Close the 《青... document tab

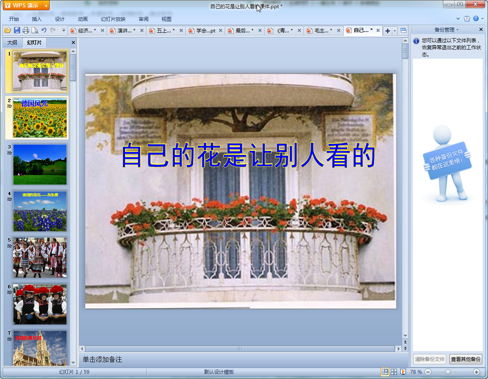(299, 30)
